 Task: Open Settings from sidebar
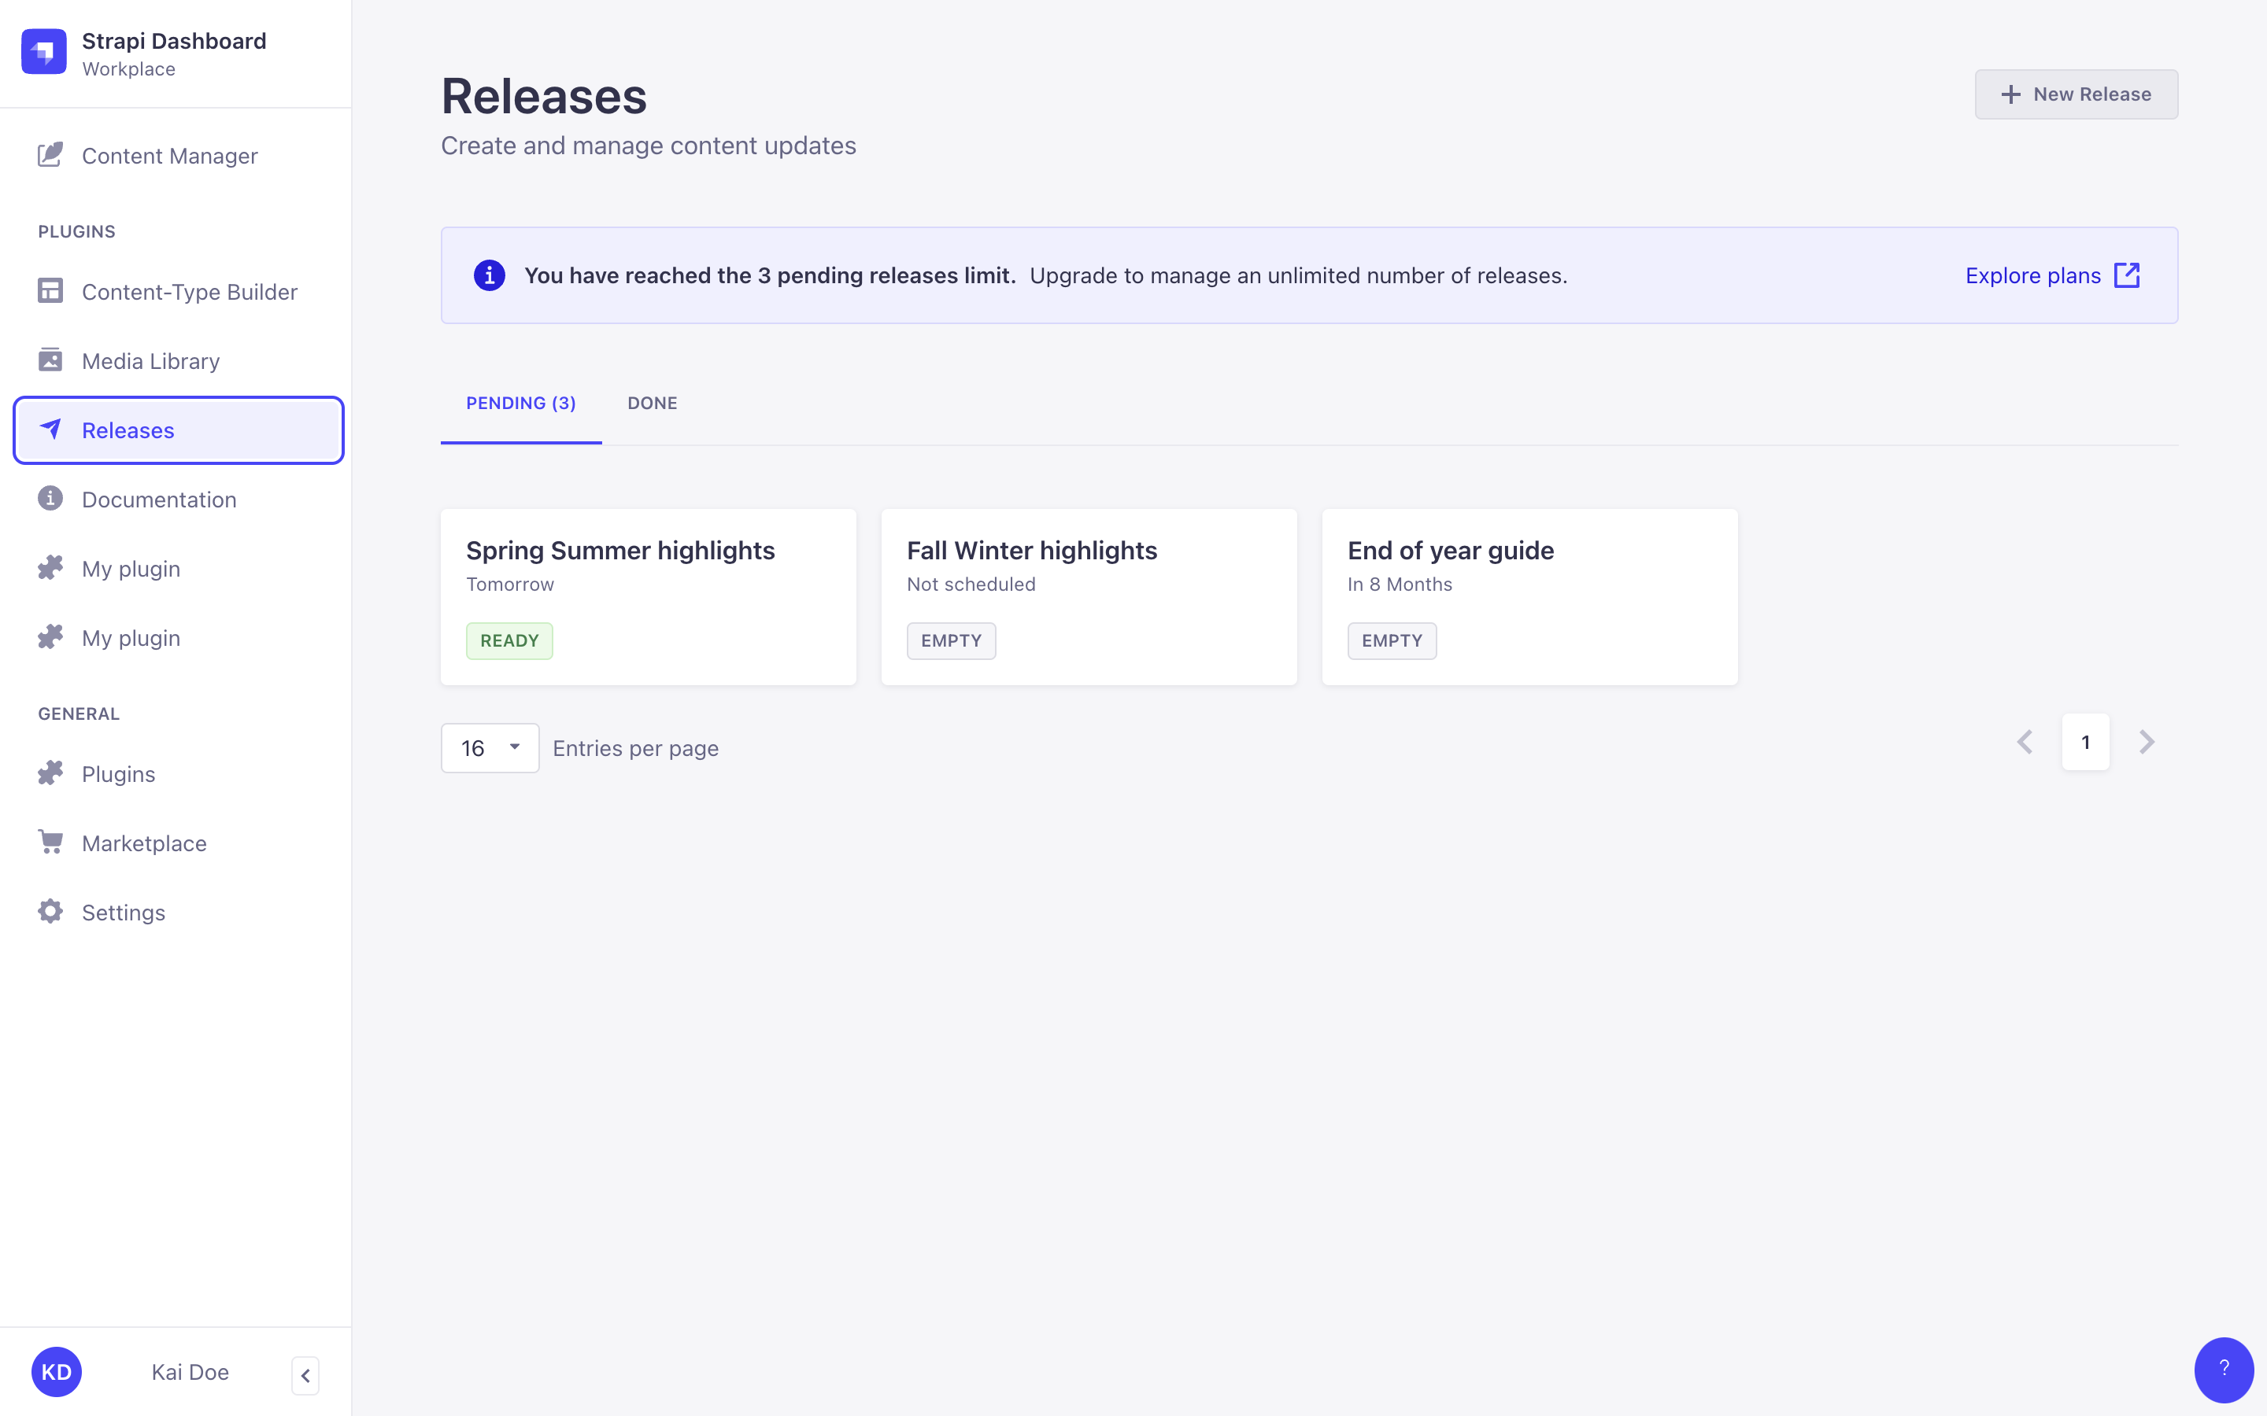click(124, 912)
